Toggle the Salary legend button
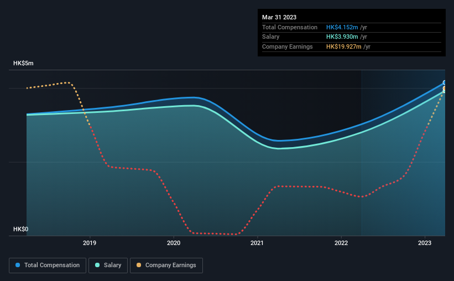The image size is (454, 281). coord(108,266)
